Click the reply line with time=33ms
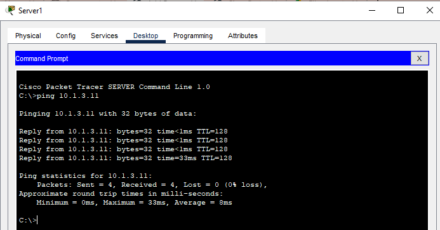This screenshot has width=440, height=230. tap(126, 158)
